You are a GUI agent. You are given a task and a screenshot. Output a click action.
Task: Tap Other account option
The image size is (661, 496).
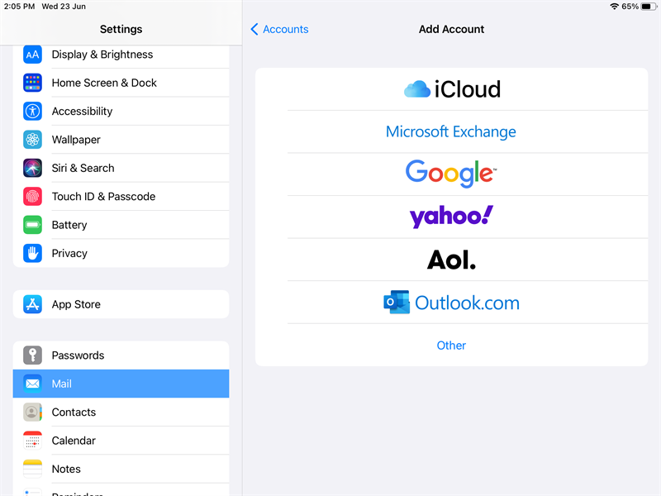pos(451,346)
